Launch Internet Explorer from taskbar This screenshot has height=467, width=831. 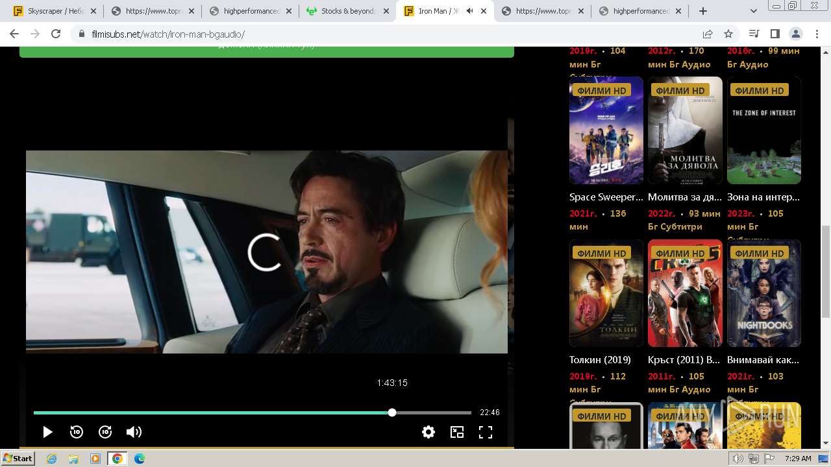52,459
